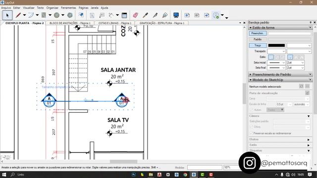Select the first end cap style button
The width and height of the screenshot is (317, 178).
click(290, 57)
